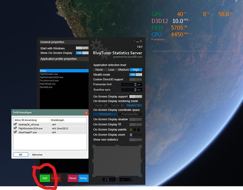Screen dimensions: 243x190
Task: Set detection level to High
Action: pos(136,70)
